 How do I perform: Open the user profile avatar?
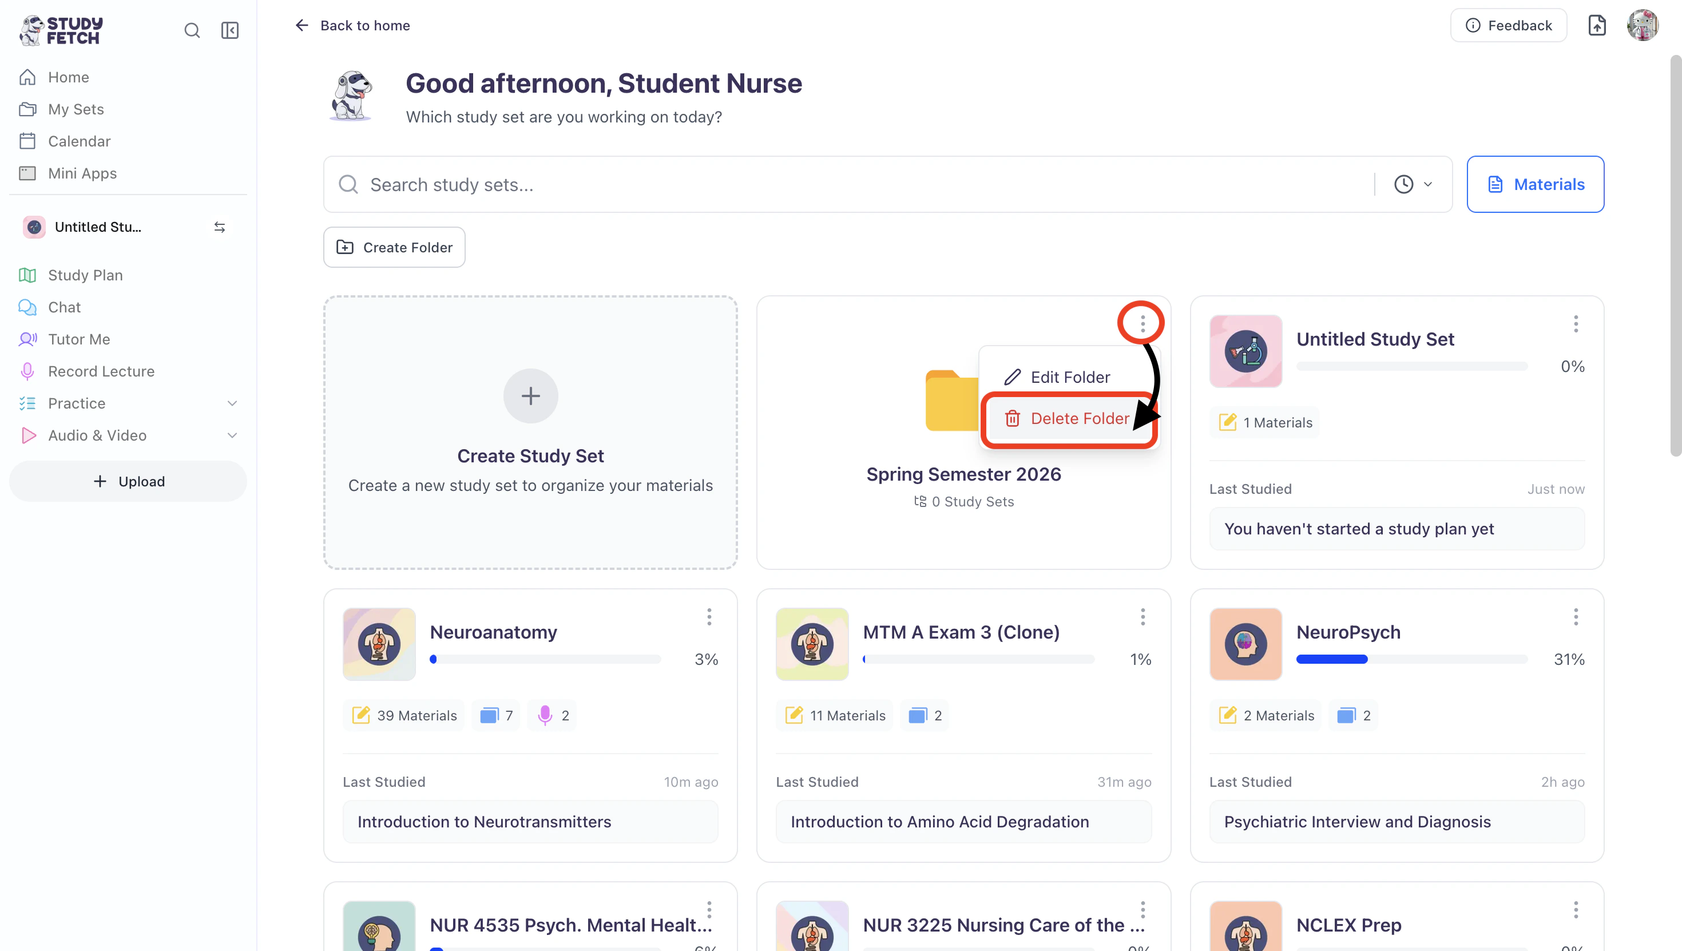pos(1643,26)
